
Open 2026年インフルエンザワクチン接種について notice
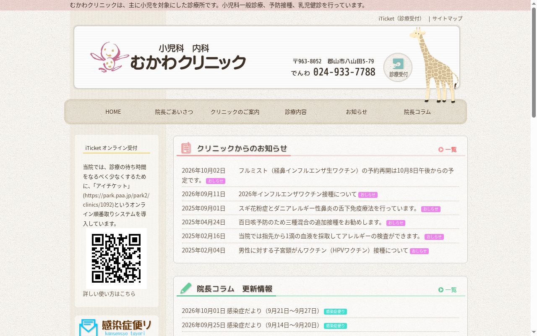[x=297, y=194]
